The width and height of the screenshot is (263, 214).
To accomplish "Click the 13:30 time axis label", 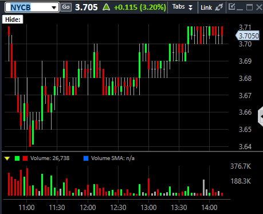I will tap(179, 208).
